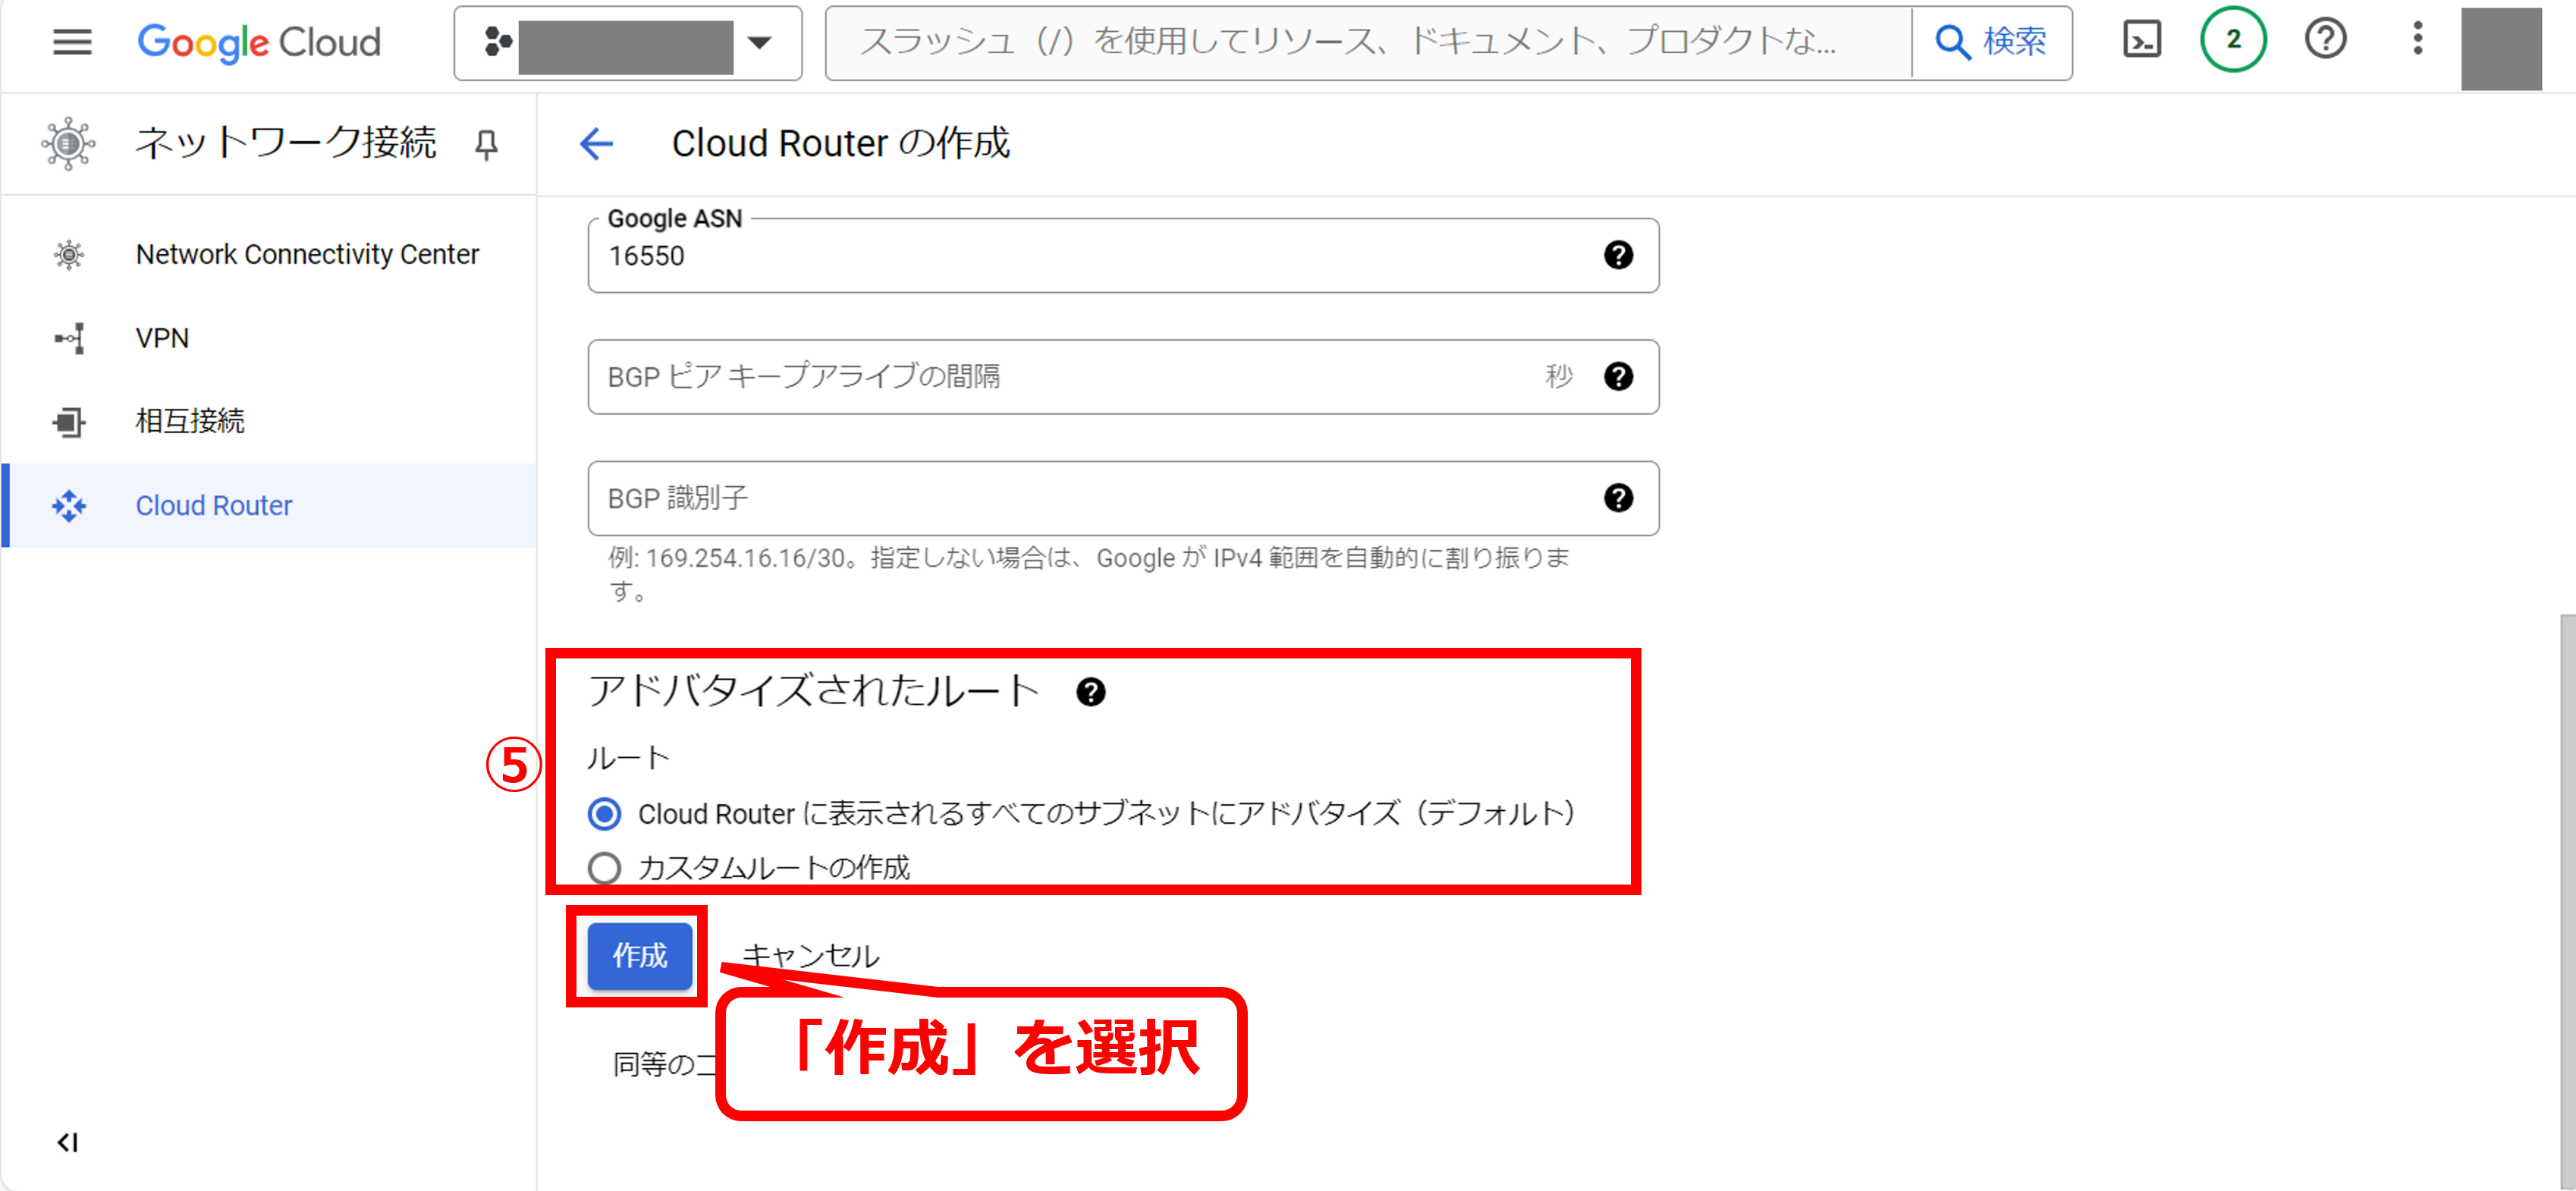
Task: Open the help question mark menu
Action: pyautogui.click(x=2325, y=40)
